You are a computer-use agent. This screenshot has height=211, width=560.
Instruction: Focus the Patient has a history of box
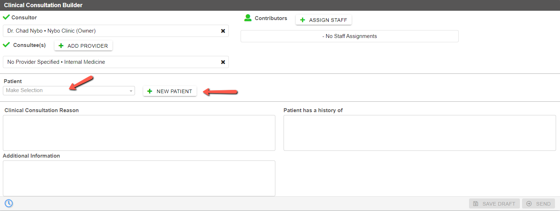[x=420, y=133]
